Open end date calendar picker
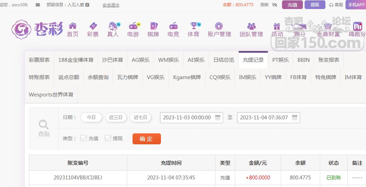 coord(295,117)
